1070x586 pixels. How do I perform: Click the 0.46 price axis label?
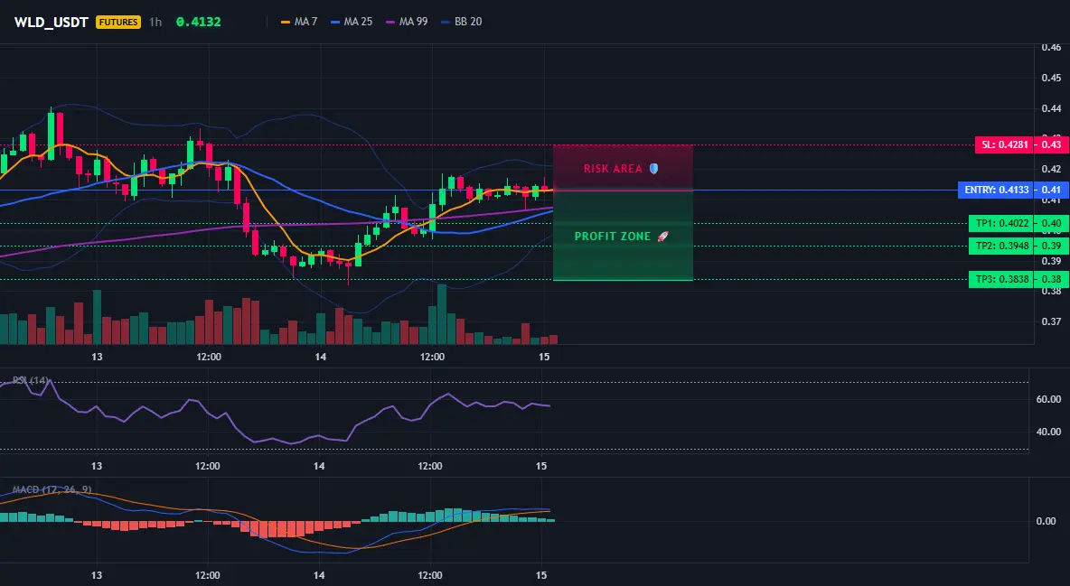pyautogui.click(x=1051, y=47)
